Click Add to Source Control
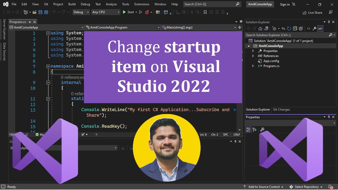338x190 pixels. (x=263, y=187)
